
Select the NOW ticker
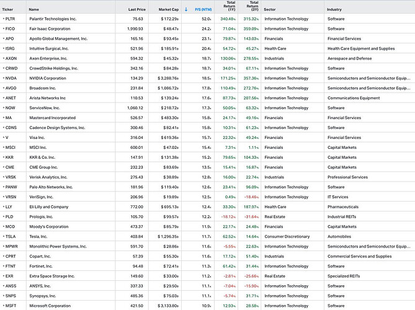(11, 108)
